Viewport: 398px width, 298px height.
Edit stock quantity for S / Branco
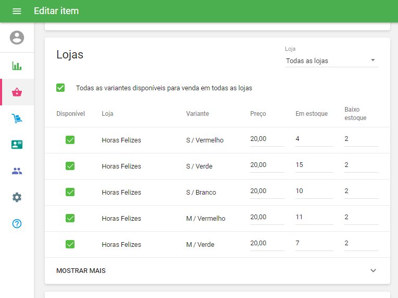[x=314, y=192]
